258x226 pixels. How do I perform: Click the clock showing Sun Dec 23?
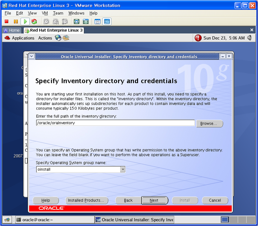pyautogui.click(x=224, y=38)
